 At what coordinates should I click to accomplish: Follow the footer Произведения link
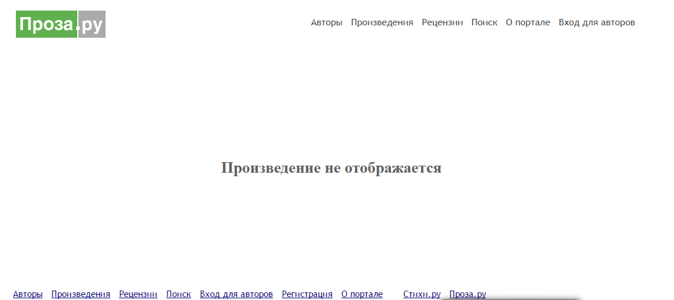pos(81,294)
